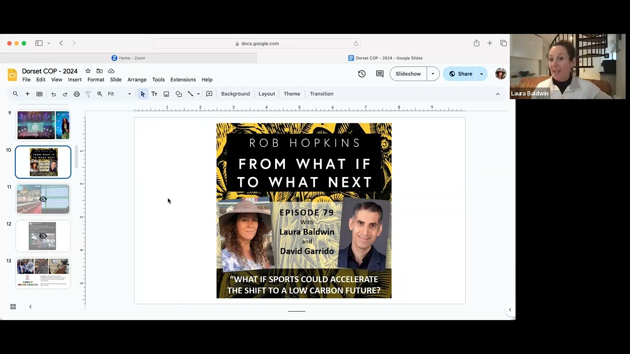Expand the Share options arrow
Image resolution: width=630 pixels, height=354 pixels.
(x=482, y=74)
